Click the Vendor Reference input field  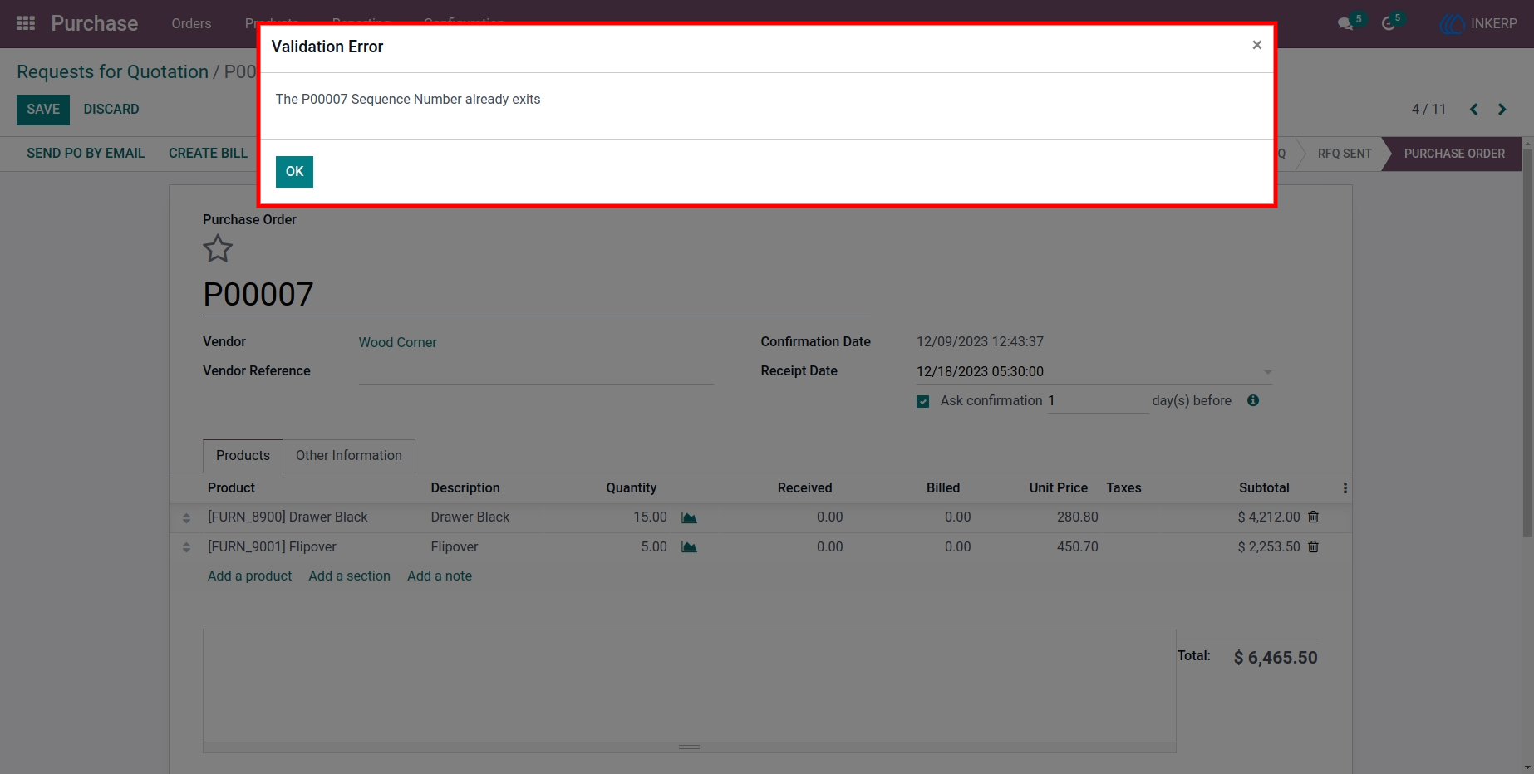click(536, 371)
